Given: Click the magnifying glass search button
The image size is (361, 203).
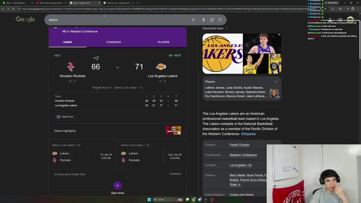Looking at the screenshot, I should (x=220, y=20).
